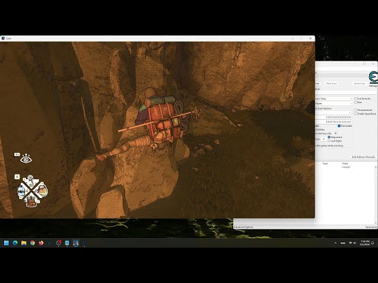Click the eye observe icon in the game HUD
The width and height of the screenshot is (378, 283).
tap(26, 159)
